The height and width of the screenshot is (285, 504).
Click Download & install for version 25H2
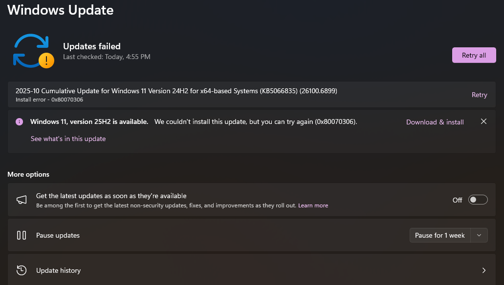click(x=435, y=122)
